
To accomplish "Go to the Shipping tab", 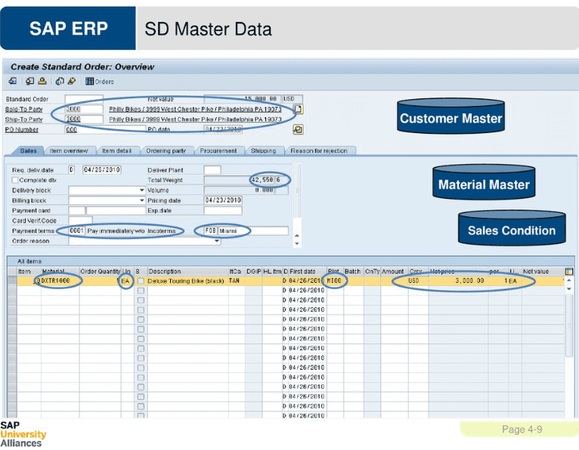I will [x=264, y=151].
